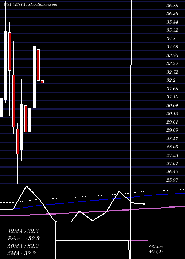Click the Price : 32.3 readout
The width and height of the screenshot is (185, 259).
click(23, 239)
